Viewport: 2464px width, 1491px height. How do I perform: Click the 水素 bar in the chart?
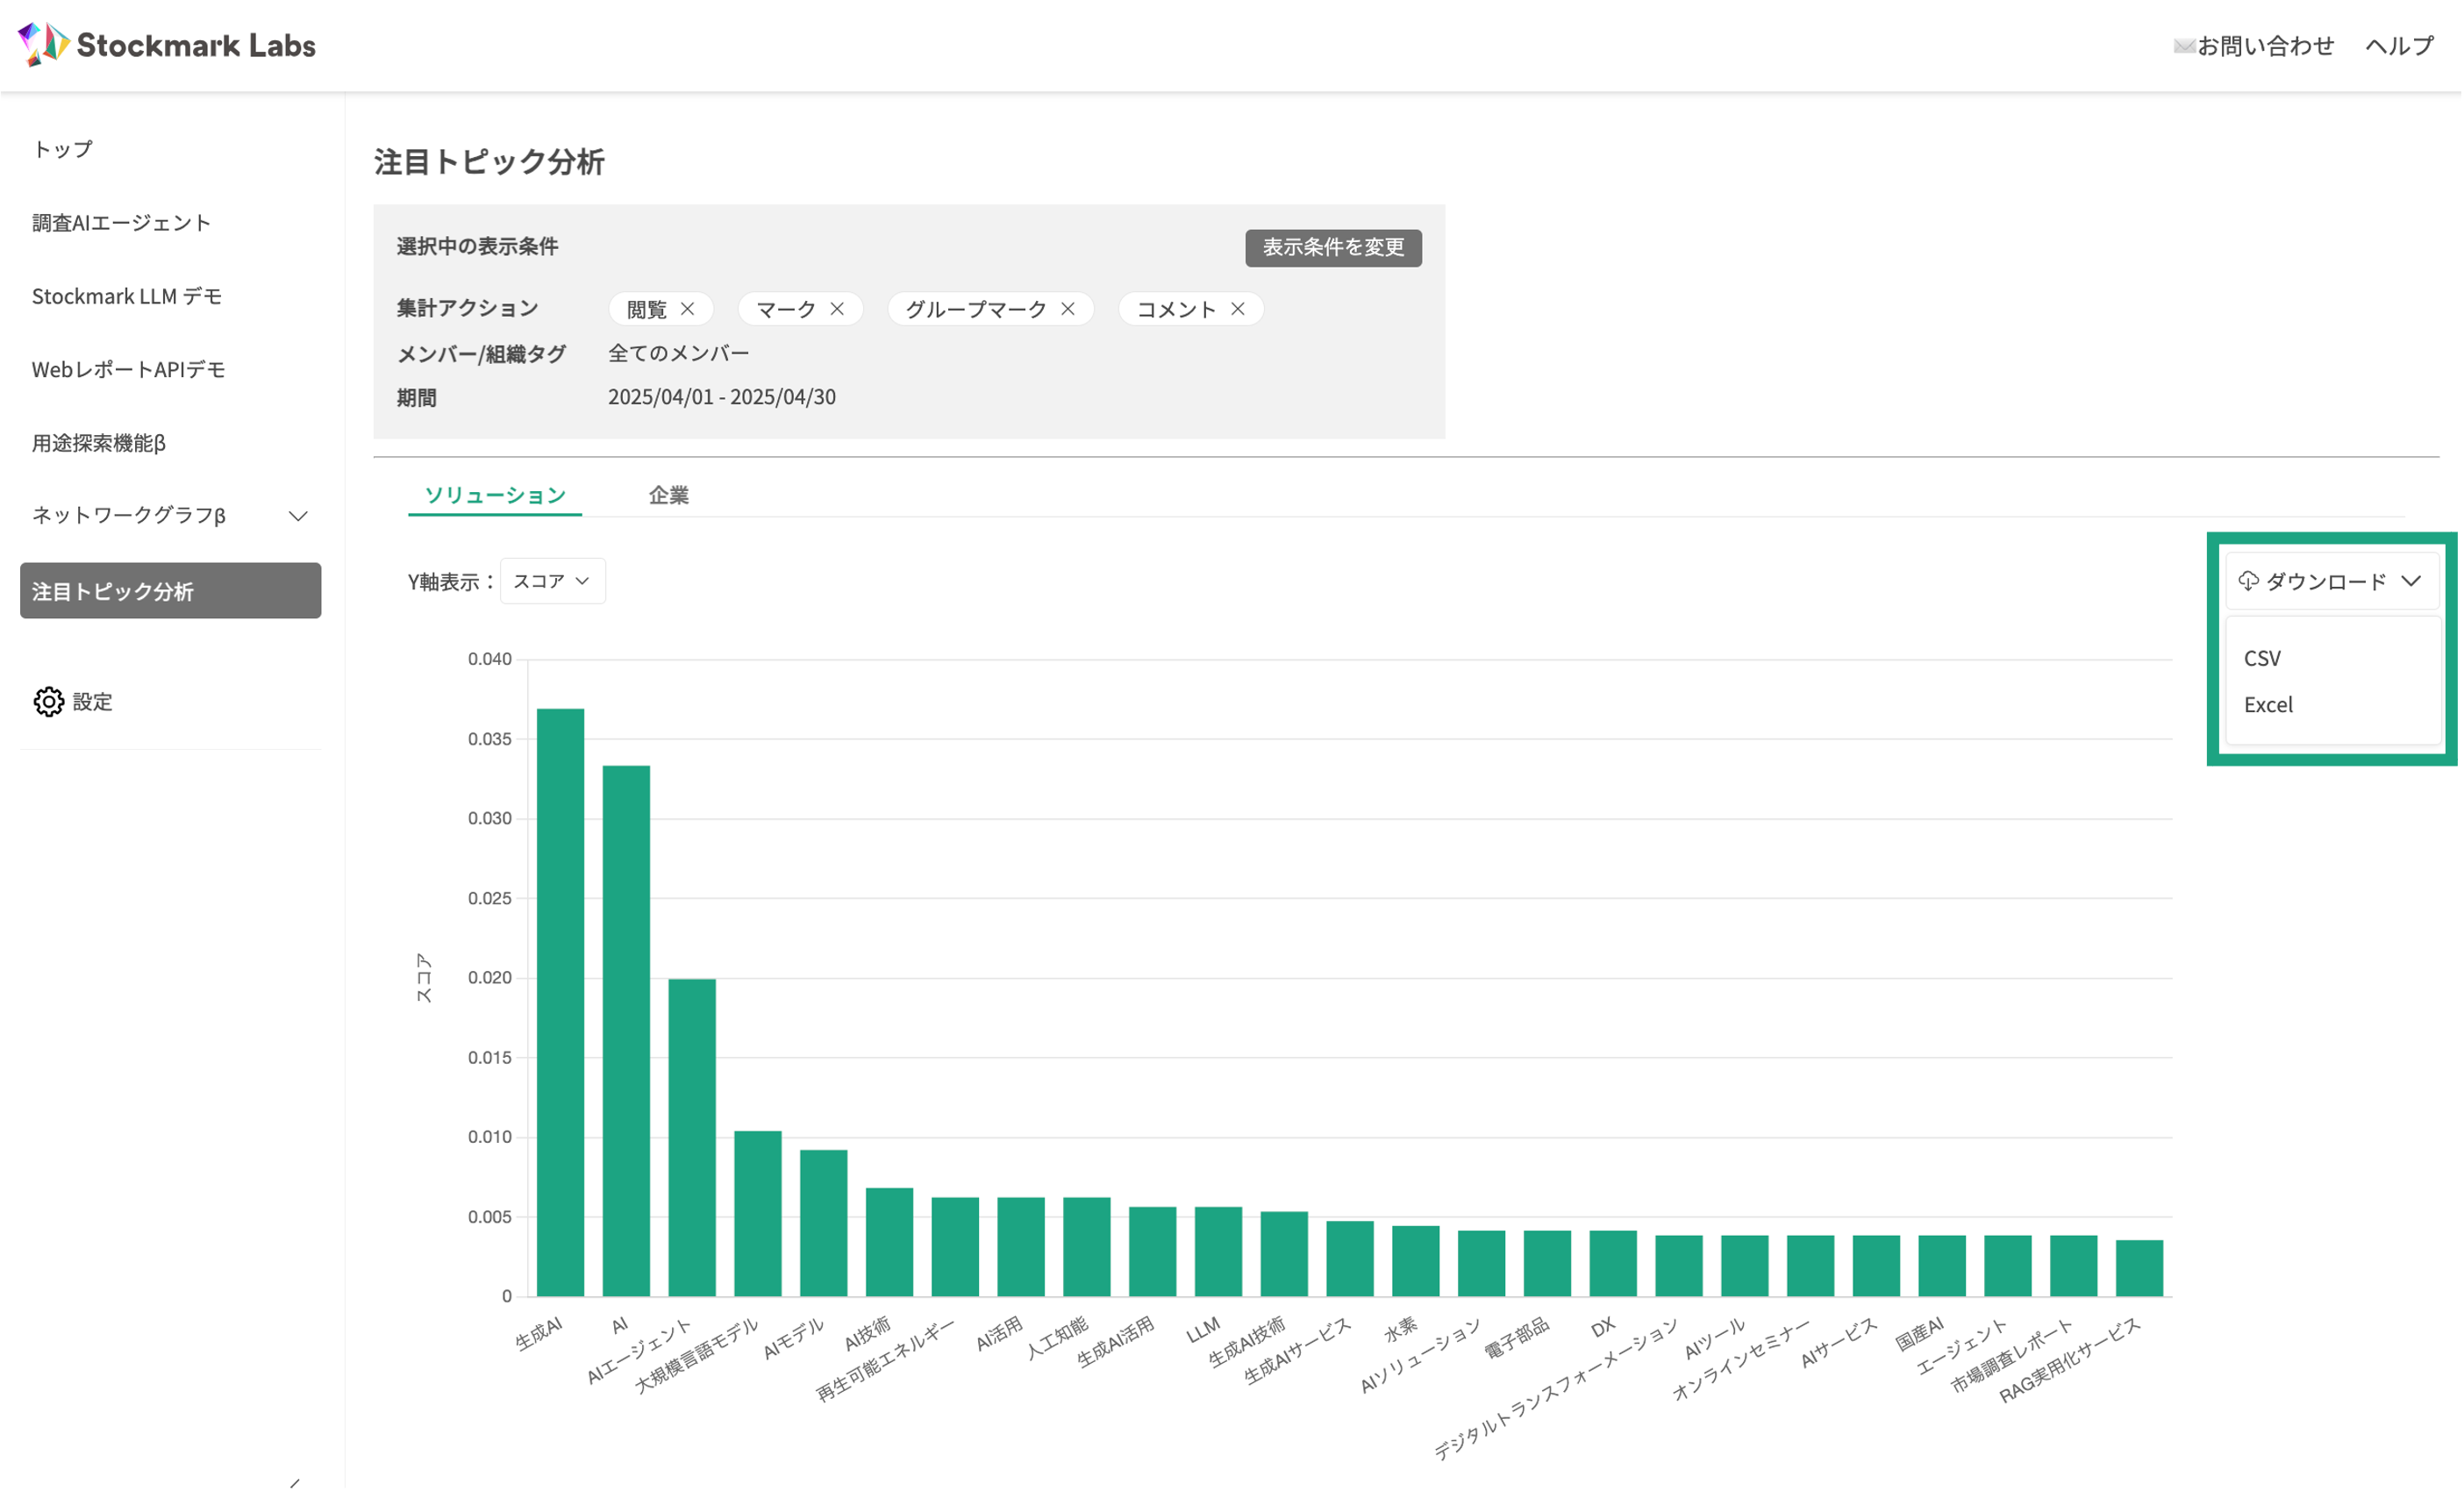tap(1417, 1263)
